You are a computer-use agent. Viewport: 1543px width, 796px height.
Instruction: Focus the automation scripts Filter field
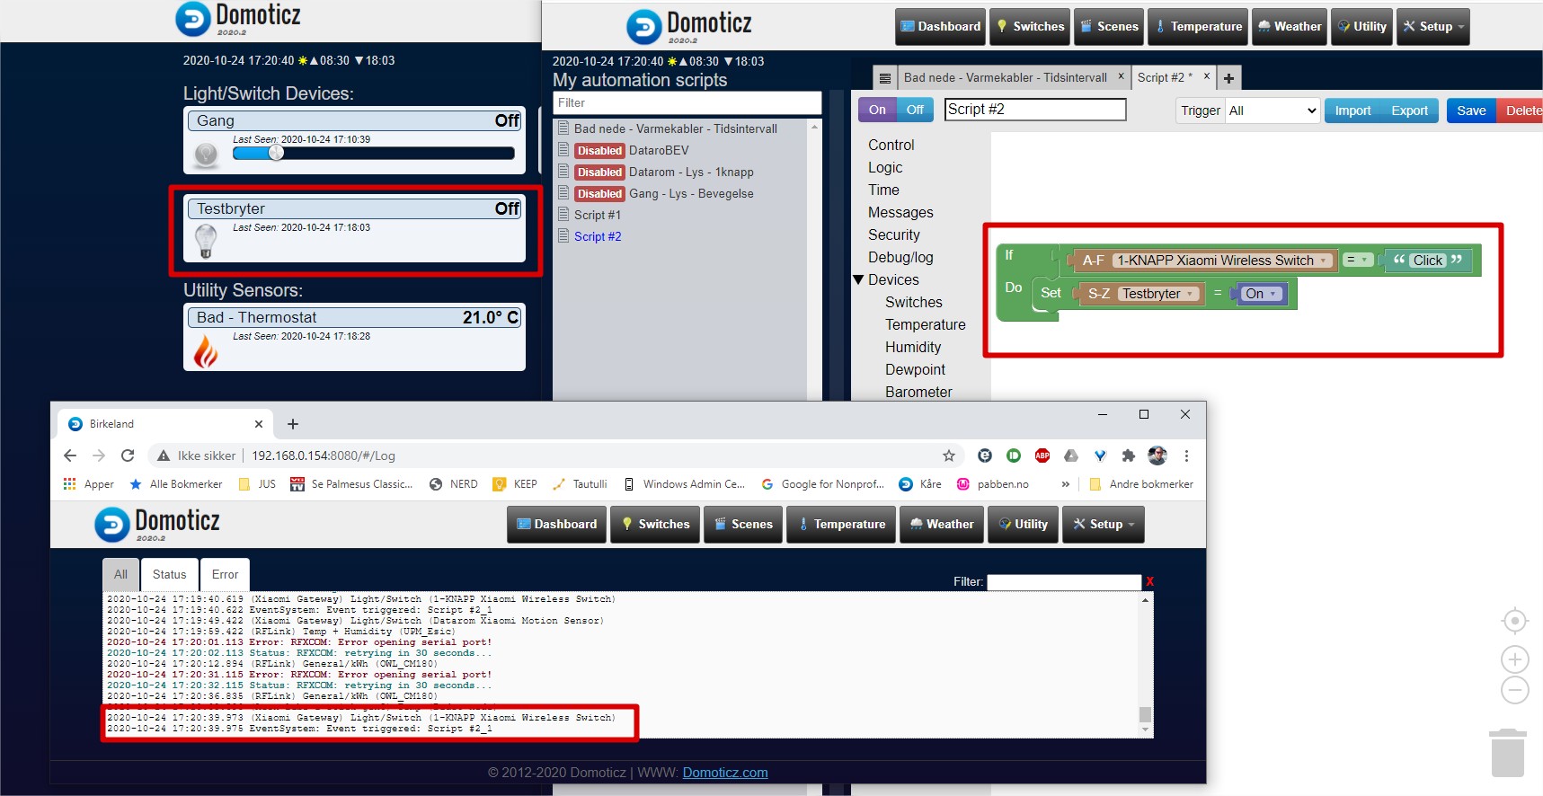click(x=687, y=103)
